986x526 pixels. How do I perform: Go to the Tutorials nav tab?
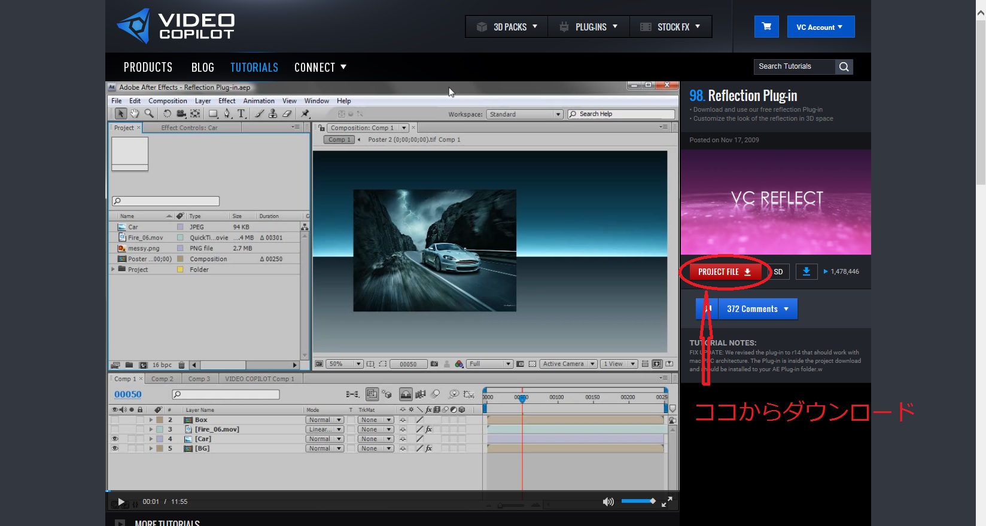pyautogui.click(x=254, y=68)
